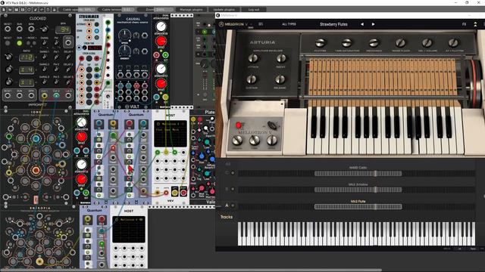Click the Release knob of amplitude envelope
Screen dimensions: 485x272
click(280, 79)
